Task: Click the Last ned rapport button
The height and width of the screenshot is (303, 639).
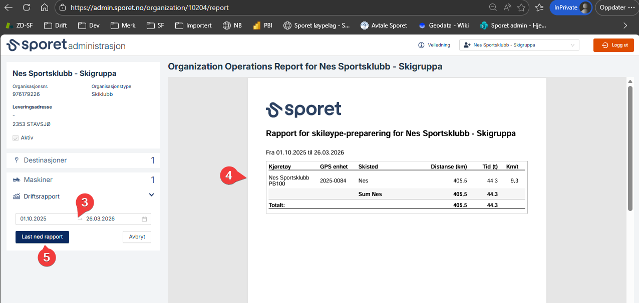Action: (42, 237)
